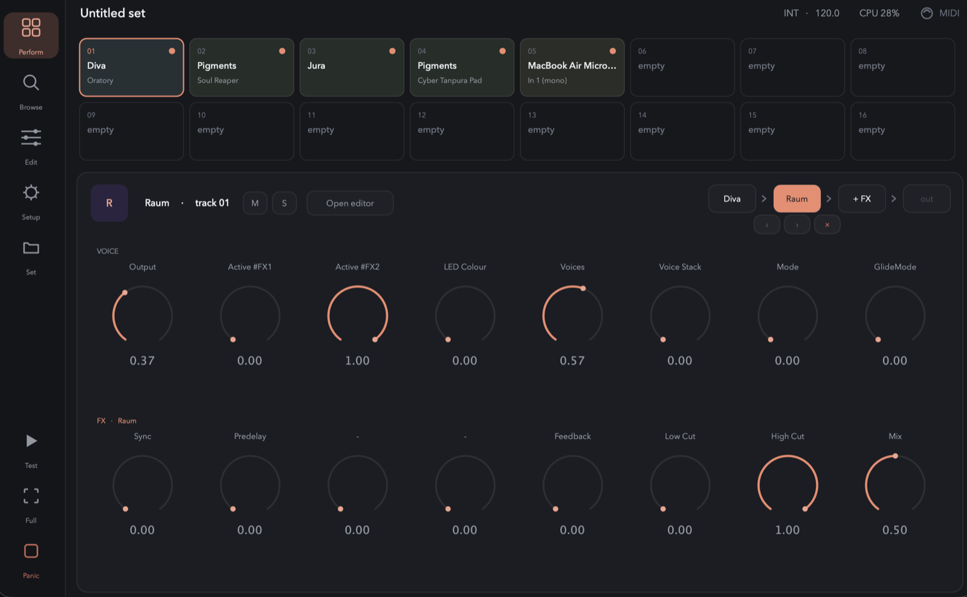Adjust the Mix knob

click(895, 485)
